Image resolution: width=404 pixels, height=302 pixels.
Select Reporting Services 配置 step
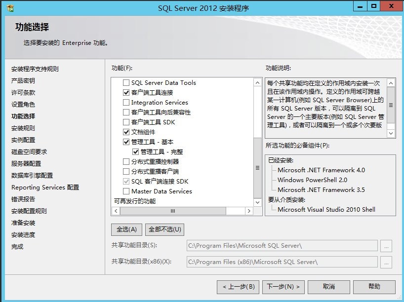tap(45, 187)
